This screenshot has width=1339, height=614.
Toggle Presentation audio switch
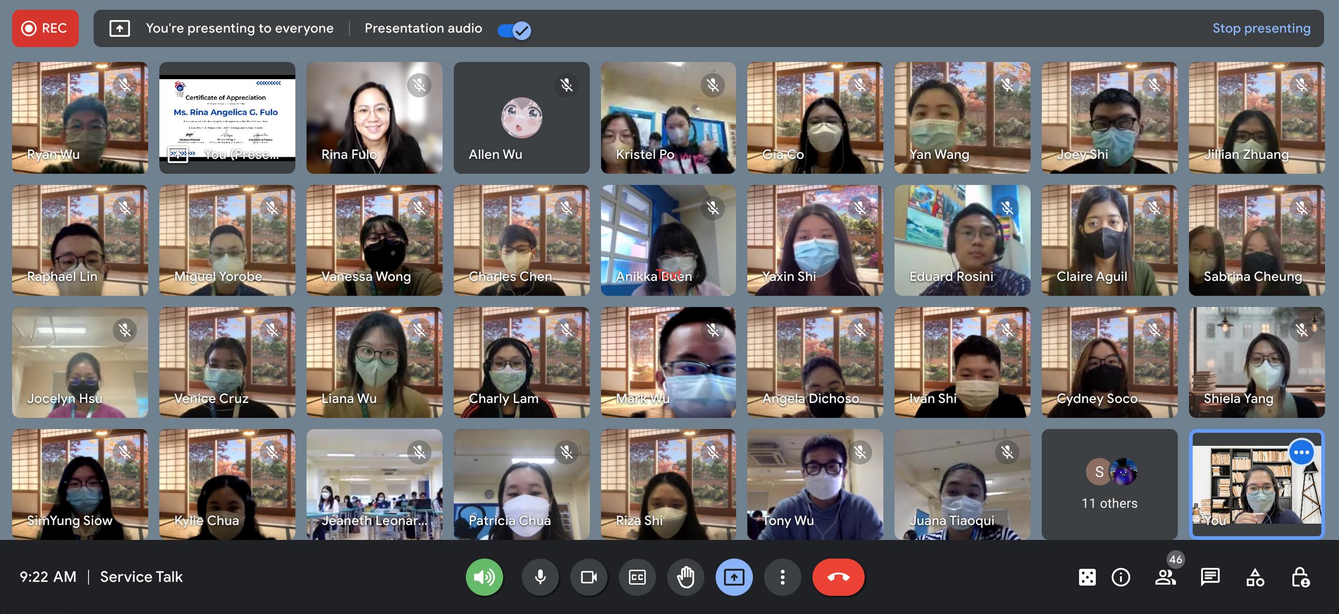point(514,30)
